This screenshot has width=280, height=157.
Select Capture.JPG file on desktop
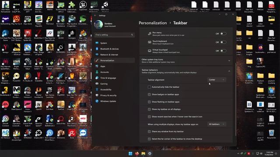(x=260, y=63)
